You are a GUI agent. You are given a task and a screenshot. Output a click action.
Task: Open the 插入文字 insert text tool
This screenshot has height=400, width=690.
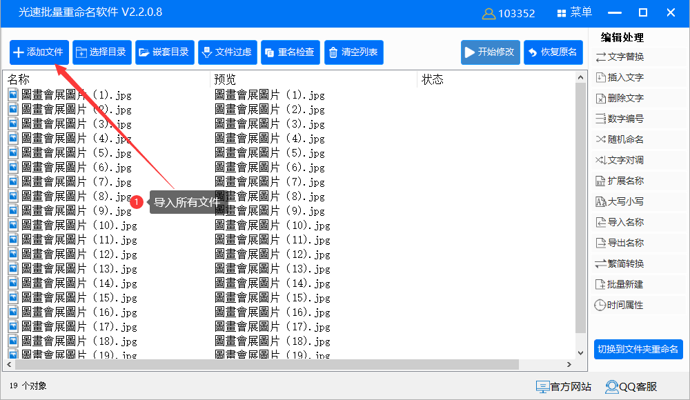[x=620, y=77]
